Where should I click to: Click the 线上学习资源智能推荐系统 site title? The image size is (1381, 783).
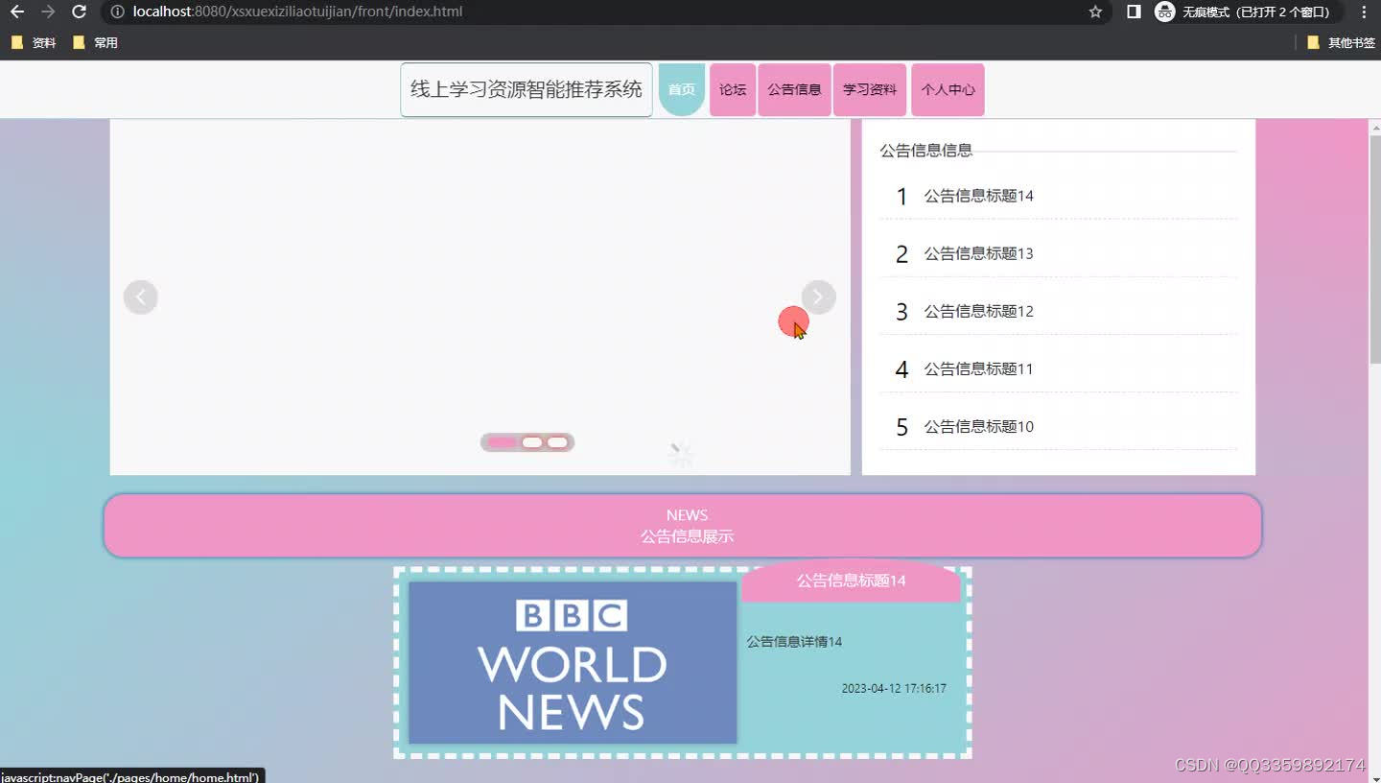pos(527,89)
